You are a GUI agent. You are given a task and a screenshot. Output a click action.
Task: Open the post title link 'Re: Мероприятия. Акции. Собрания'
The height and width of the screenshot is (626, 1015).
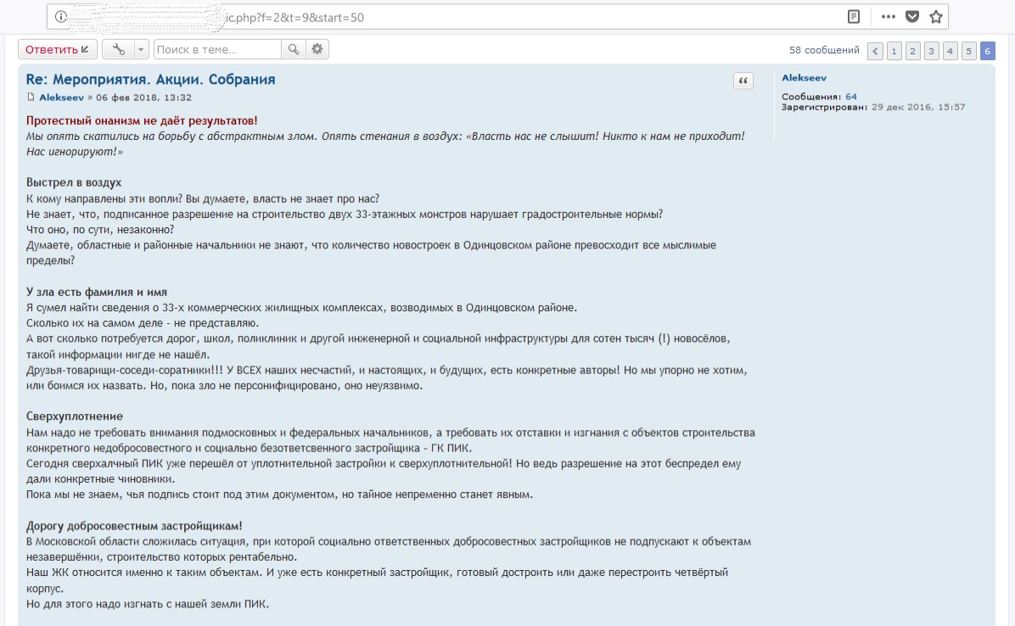(x=151, y=80)
